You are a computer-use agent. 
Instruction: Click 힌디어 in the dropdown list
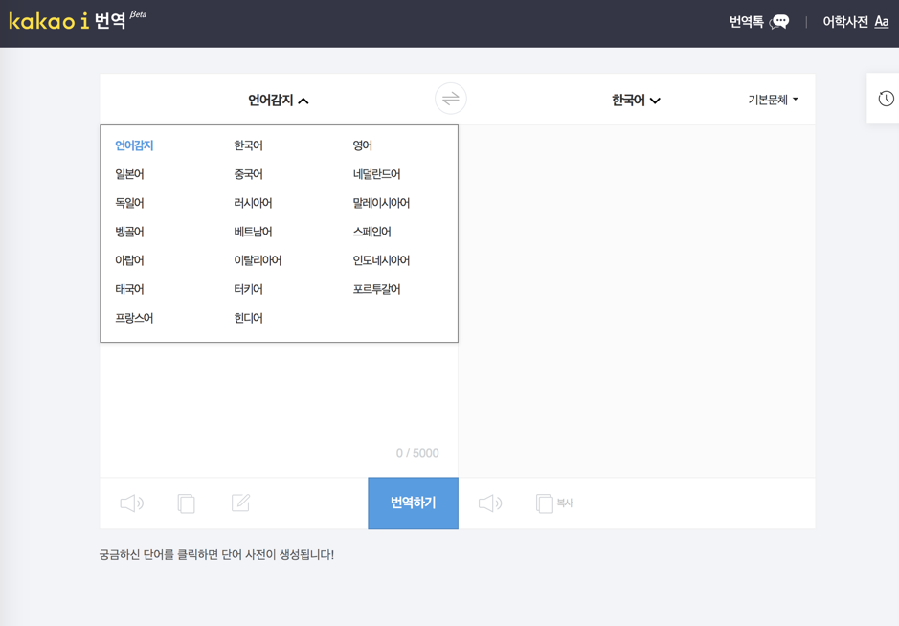[x=248, y=318]
